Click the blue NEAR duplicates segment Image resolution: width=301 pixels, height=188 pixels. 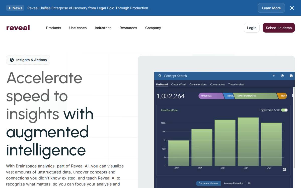pyautogui.click(x=229, y=96)
